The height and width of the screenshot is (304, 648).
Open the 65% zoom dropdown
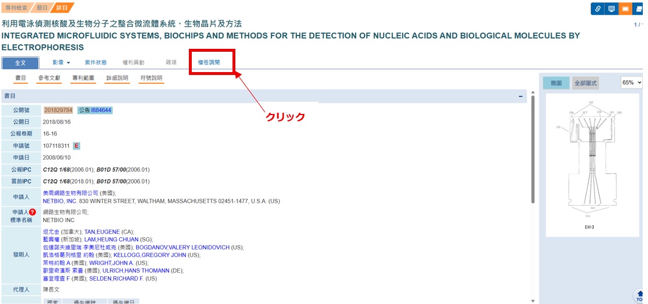click(632, 83)
